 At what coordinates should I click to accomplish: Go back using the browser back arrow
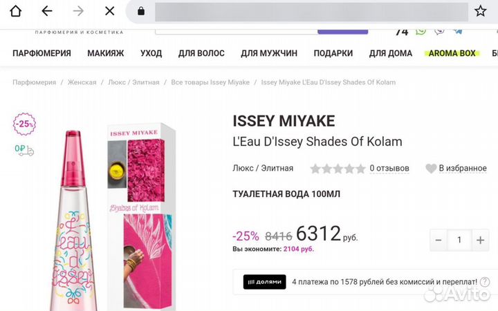click(x=47, y=11)
